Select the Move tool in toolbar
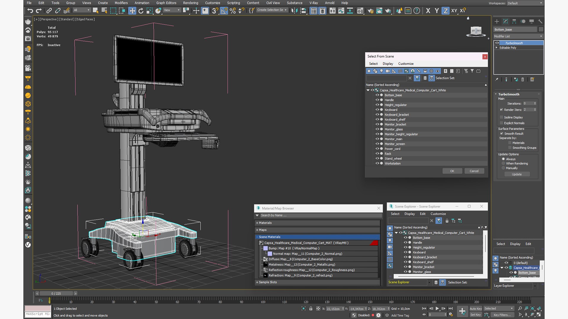The width and height of the screenshot is (568, 319). 132,11
